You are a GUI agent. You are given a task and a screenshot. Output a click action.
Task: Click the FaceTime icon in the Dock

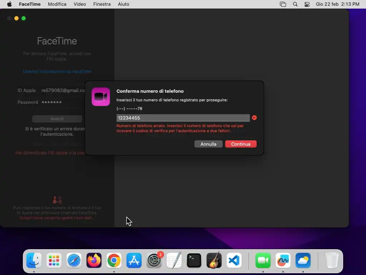click(x=263, y=260)
